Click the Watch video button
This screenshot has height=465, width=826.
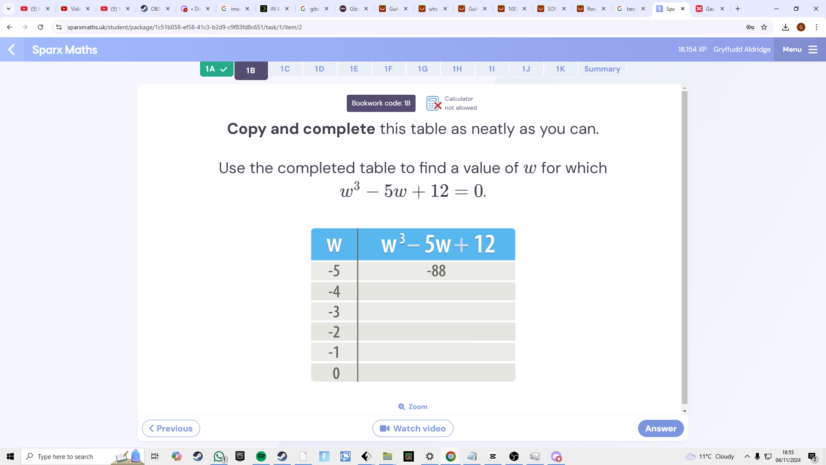[x=413, y=428]
